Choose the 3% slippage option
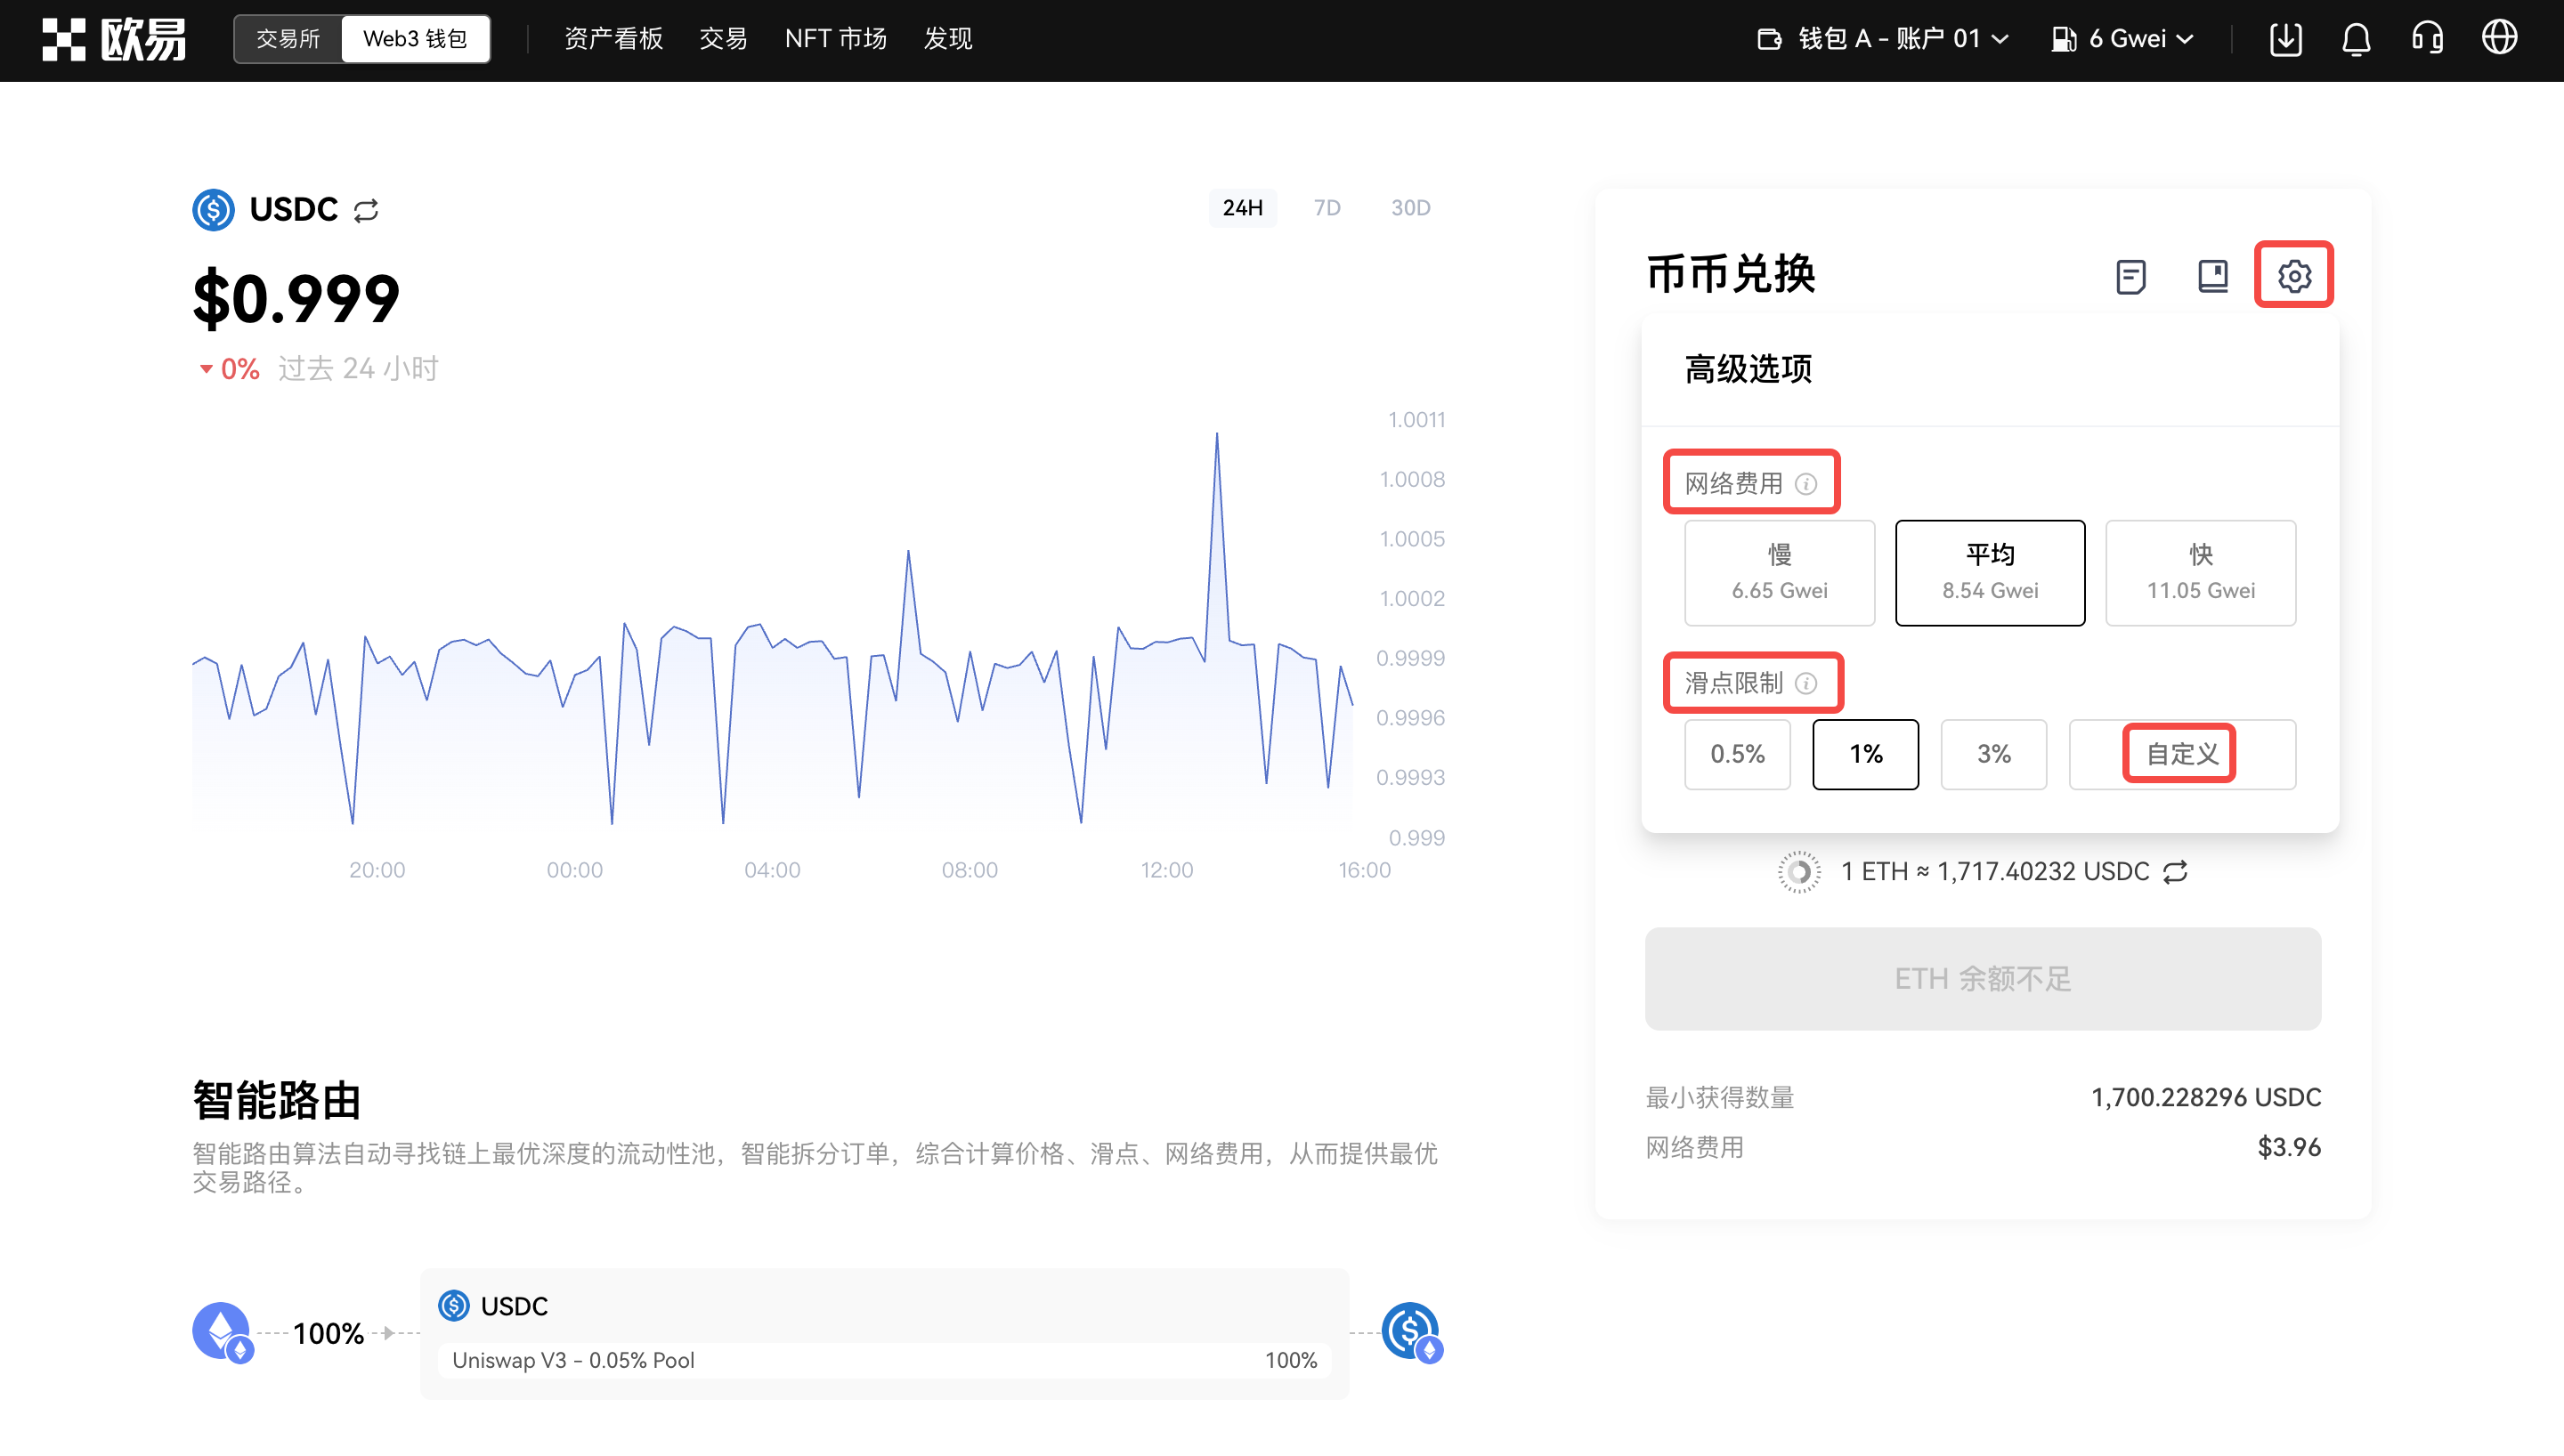 click(x=1993, y=754)
